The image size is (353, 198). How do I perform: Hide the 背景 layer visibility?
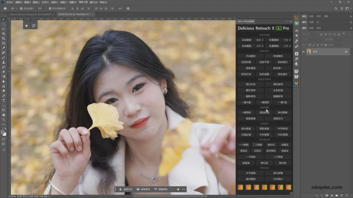[x=303, y=52]
